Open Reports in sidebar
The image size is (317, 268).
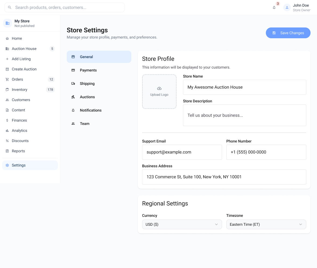(30, 151)
